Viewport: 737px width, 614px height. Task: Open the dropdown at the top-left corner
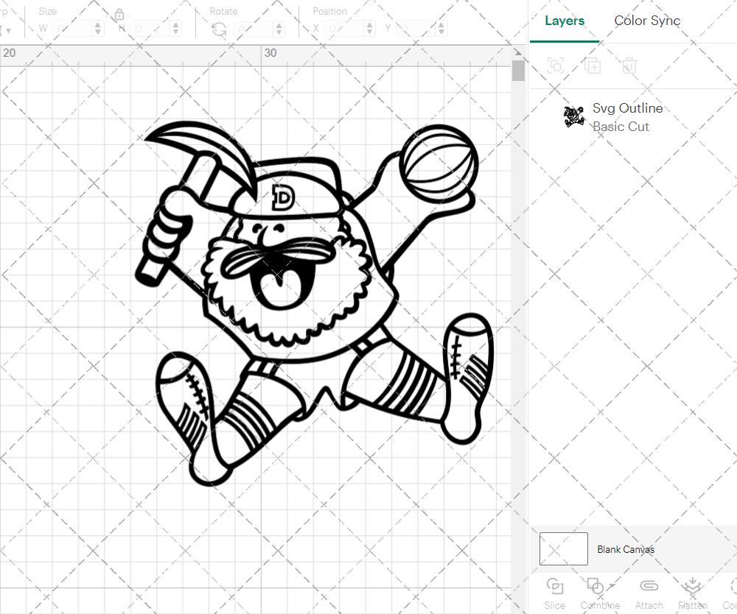(7, 30)
